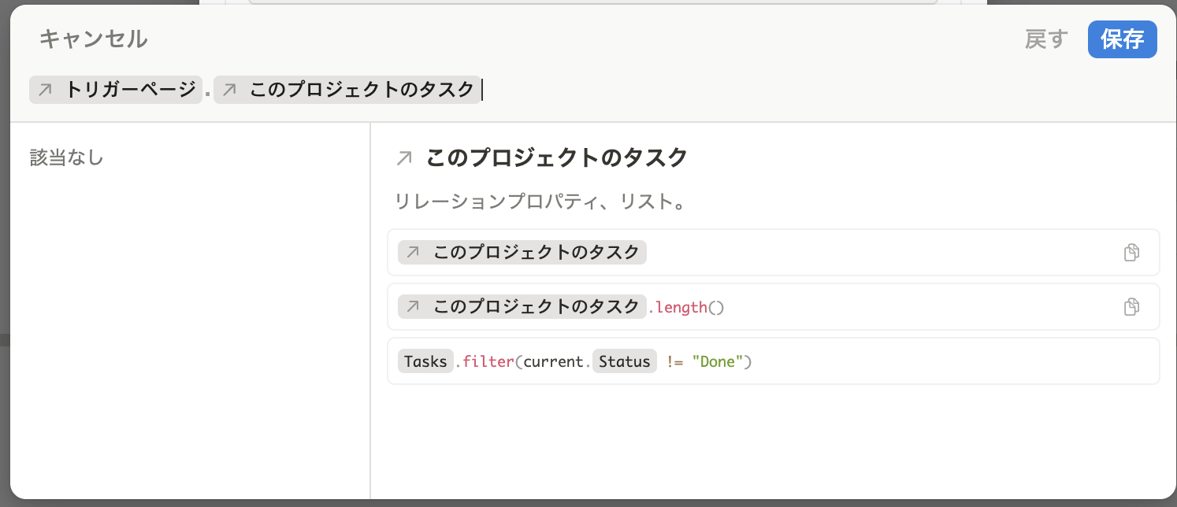The height and width of the screenshot is (507, 1177).
Task: Copy the .length() example formula
Action: point(1131,307)
